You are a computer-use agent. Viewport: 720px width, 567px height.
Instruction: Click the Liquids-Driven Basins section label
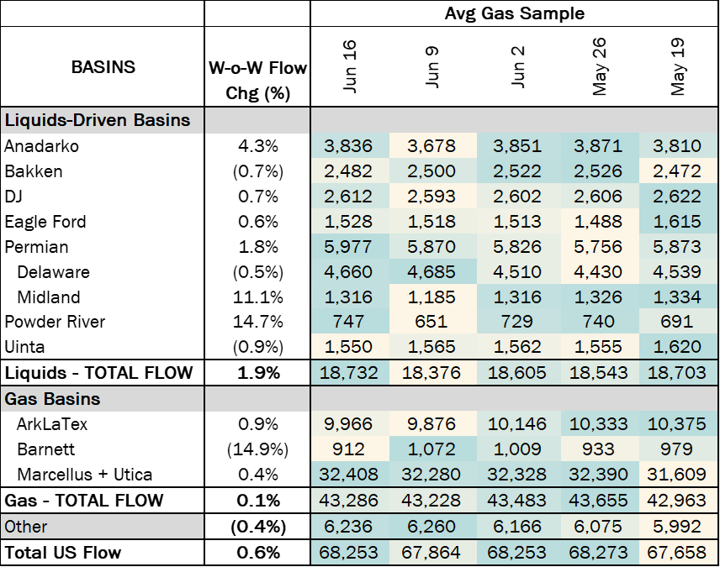(98, 120)
